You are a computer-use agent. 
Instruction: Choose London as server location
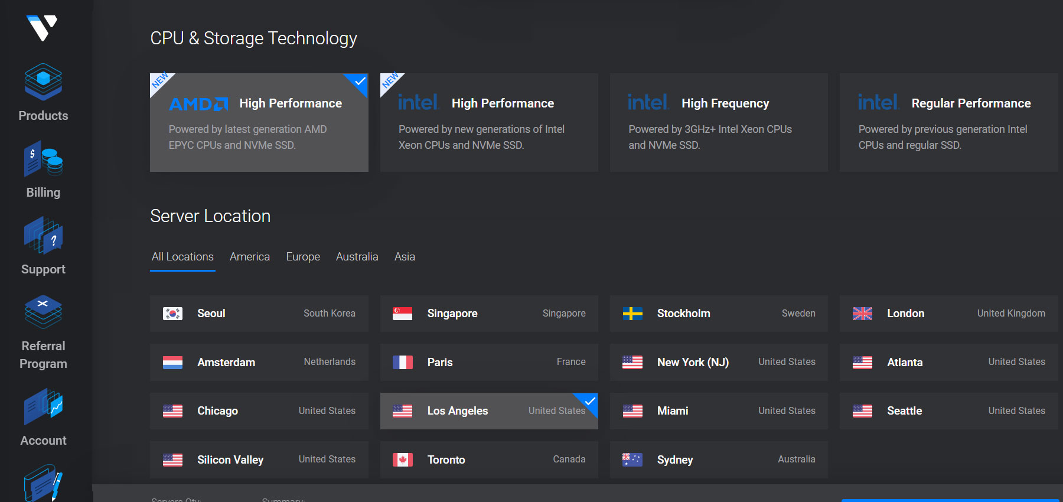coord(949,314)
